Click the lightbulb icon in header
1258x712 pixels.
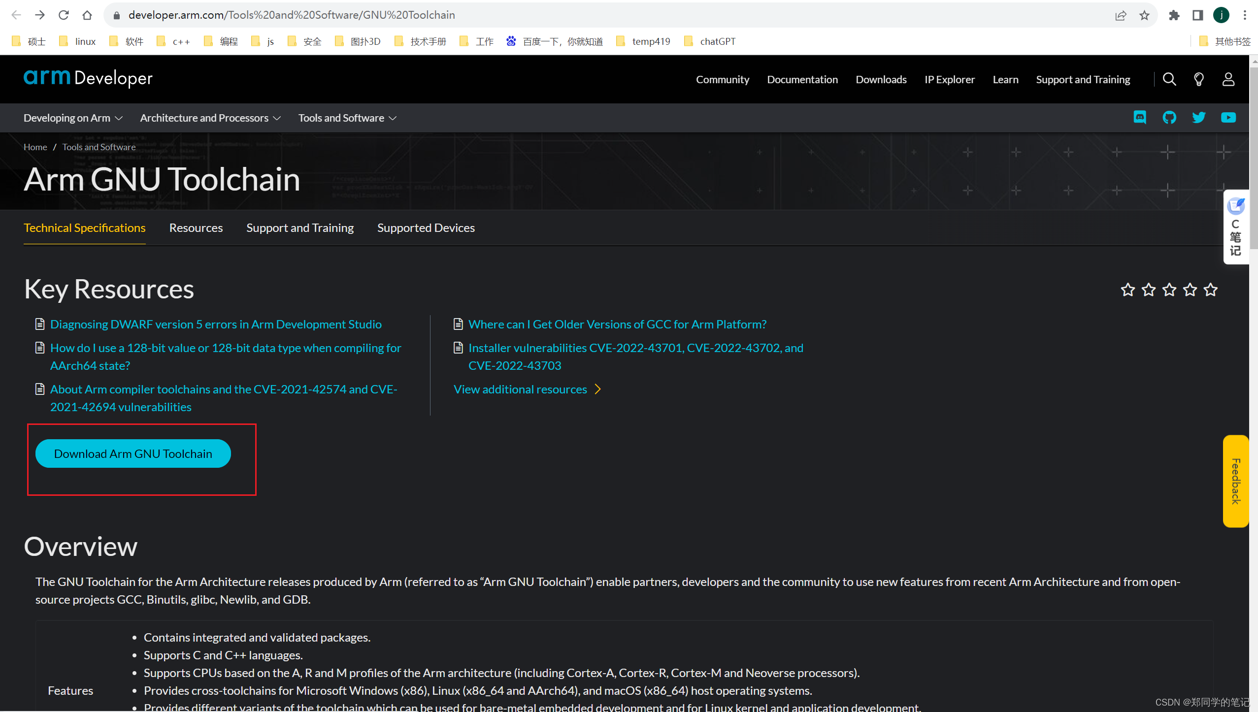coord(1199,79)
